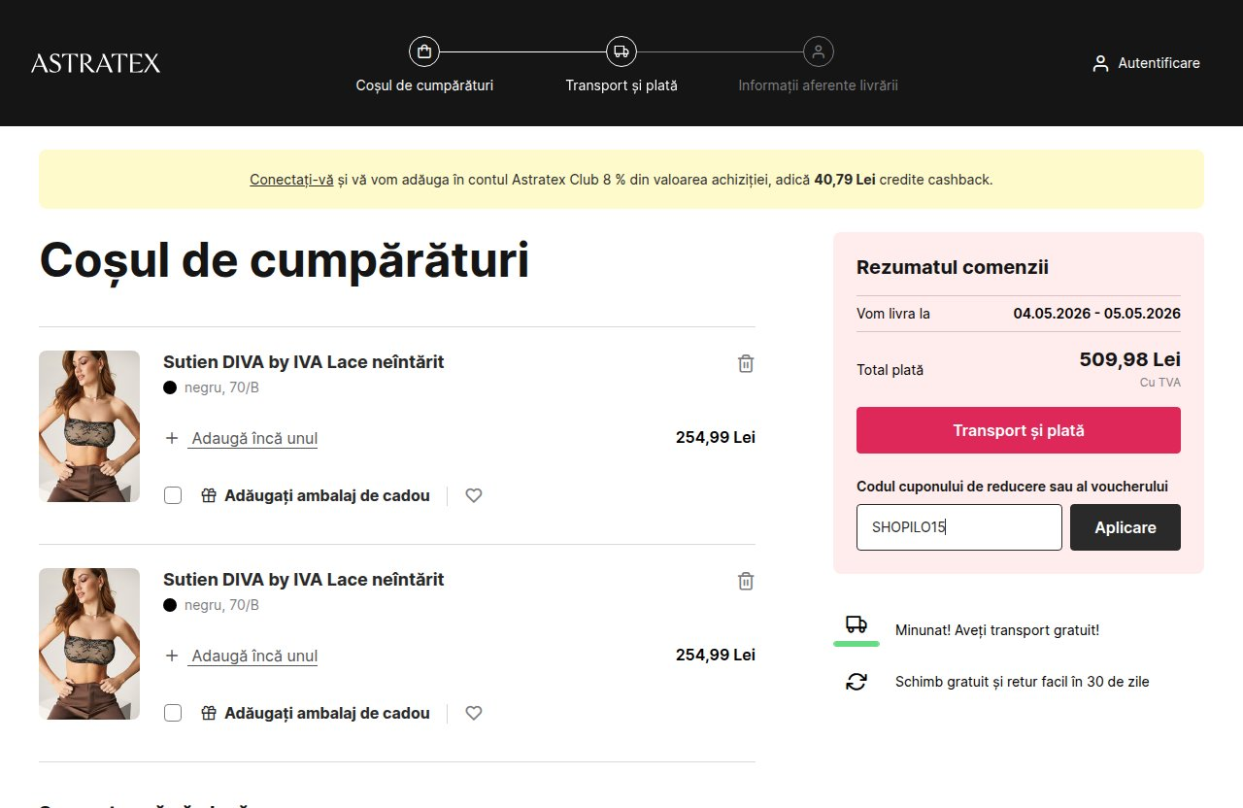Focus the coupon code input field
The image size is (1243, 808).
coord(959,527)
